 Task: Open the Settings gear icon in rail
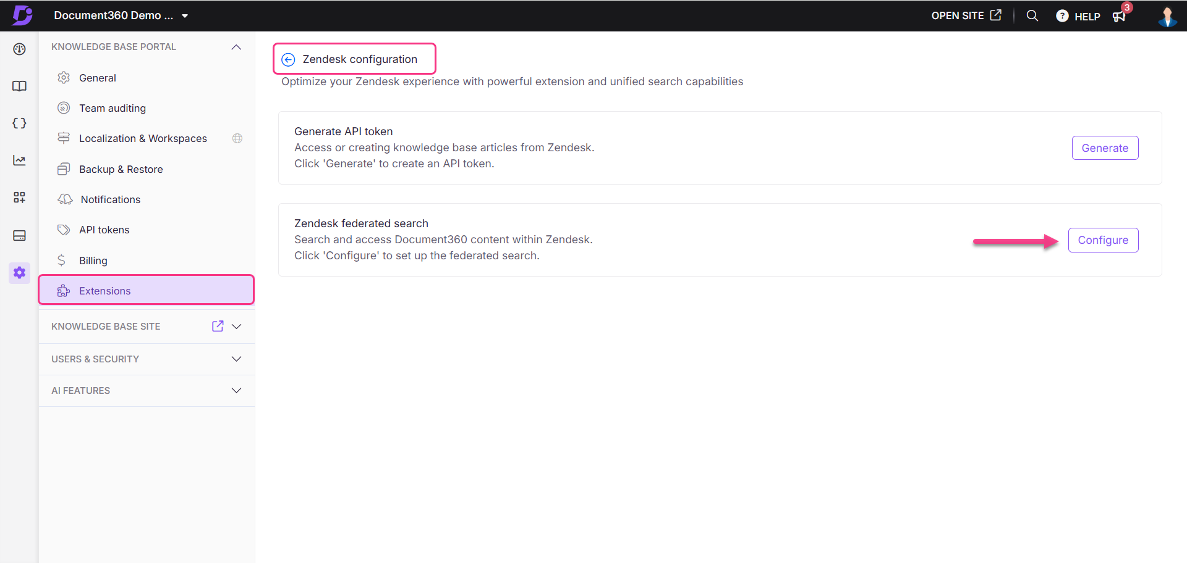click(x=19, y=272)
